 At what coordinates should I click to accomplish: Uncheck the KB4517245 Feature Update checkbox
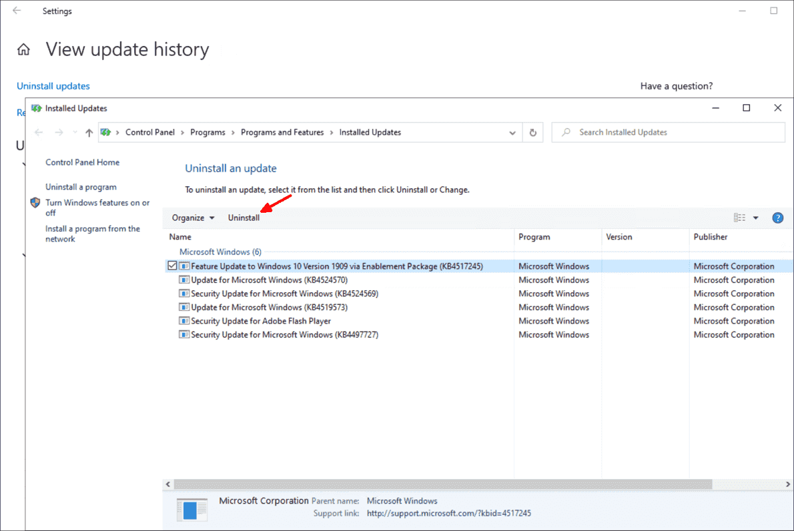click(172, 265)
